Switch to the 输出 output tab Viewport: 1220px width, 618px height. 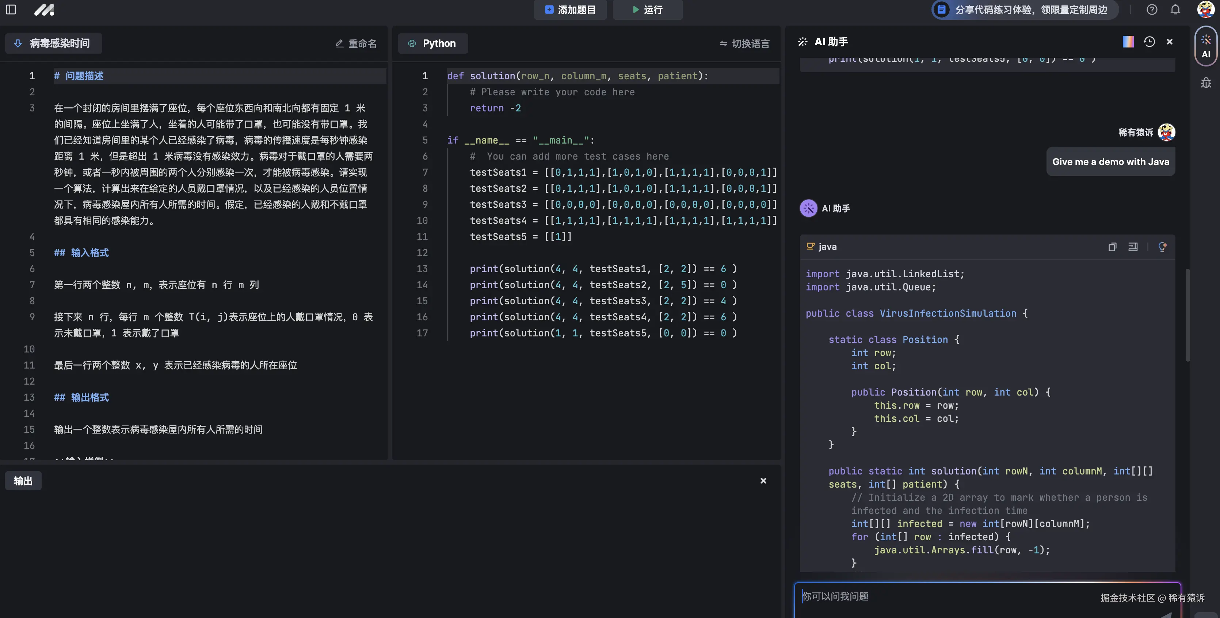23,480
